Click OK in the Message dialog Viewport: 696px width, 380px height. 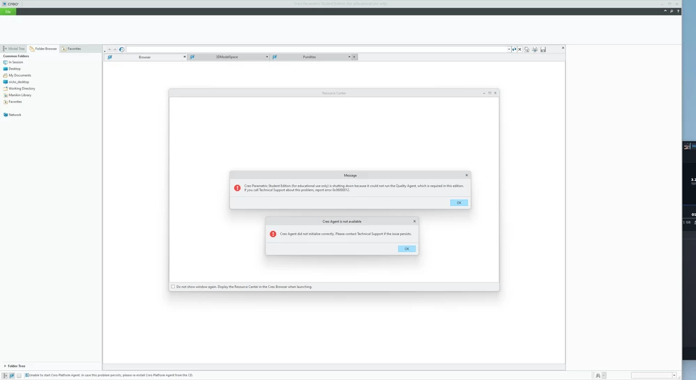(458, 203)
